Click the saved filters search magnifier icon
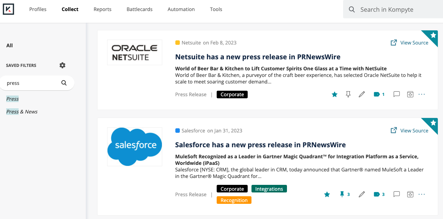Viewport: 443px width, 219px height. click(64, 83)
